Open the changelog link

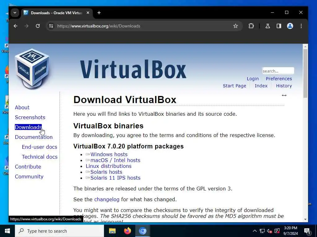click(107, 200)
